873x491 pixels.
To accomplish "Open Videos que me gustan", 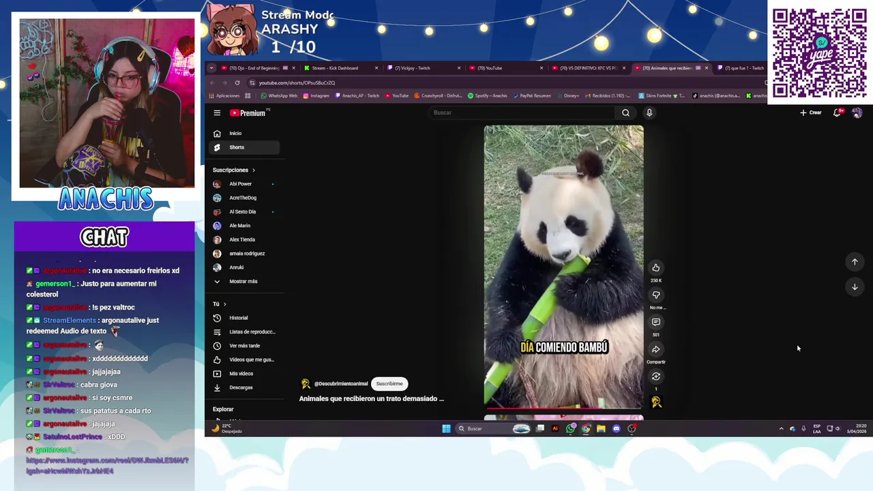I will point(244,360).
